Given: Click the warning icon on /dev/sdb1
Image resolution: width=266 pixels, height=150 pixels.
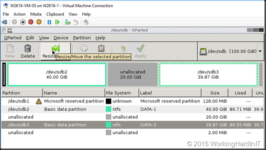Looking at the screenshot, I should (39, 101).
